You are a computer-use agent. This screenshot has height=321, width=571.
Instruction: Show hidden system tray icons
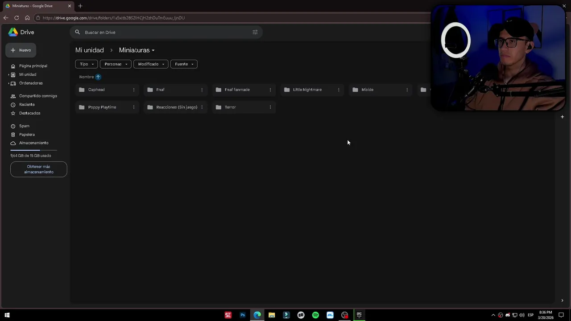pyautogui.click(x=493, y=315)
